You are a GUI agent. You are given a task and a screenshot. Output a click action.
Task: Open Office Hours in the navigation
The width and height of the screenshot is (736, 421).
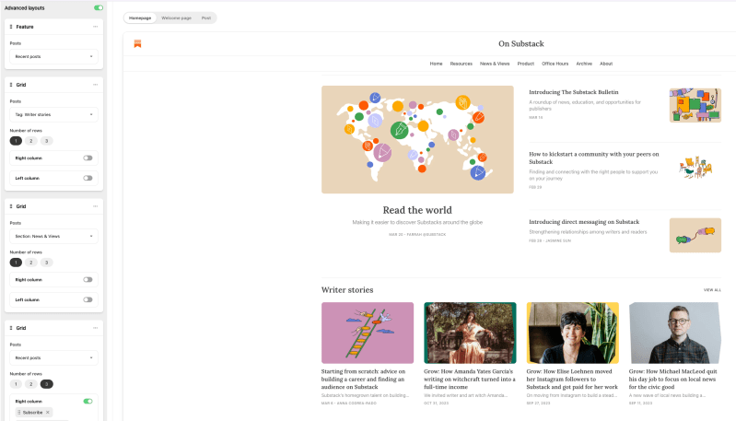point(555,64)
